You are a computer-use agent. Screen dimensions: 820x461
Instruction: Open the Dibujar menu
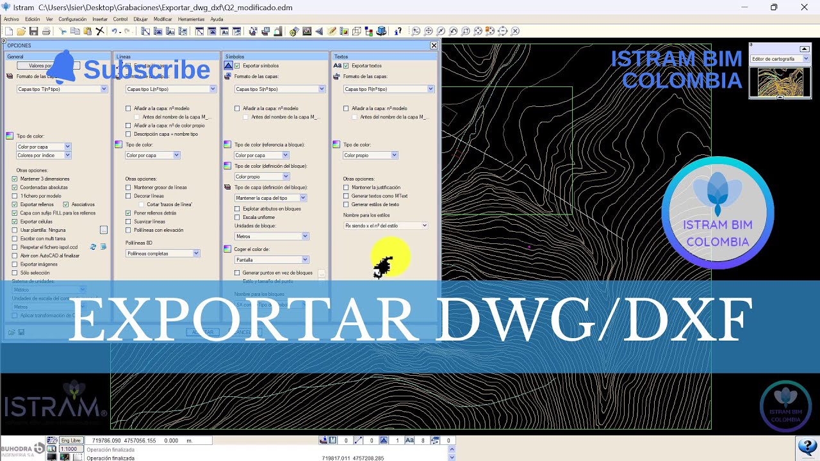[x=140, y=19]
